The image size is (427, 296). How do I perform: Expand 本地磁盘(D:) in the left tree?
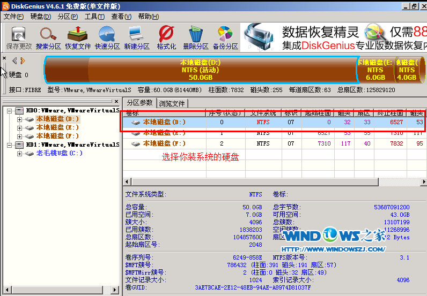click(20, 119)
